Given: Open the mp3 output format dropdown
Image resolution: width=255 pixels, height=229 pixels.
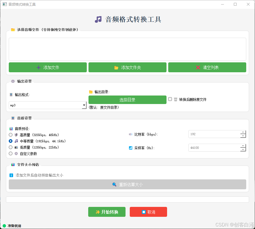Looking at the screenshot, I should click(47, 105).
